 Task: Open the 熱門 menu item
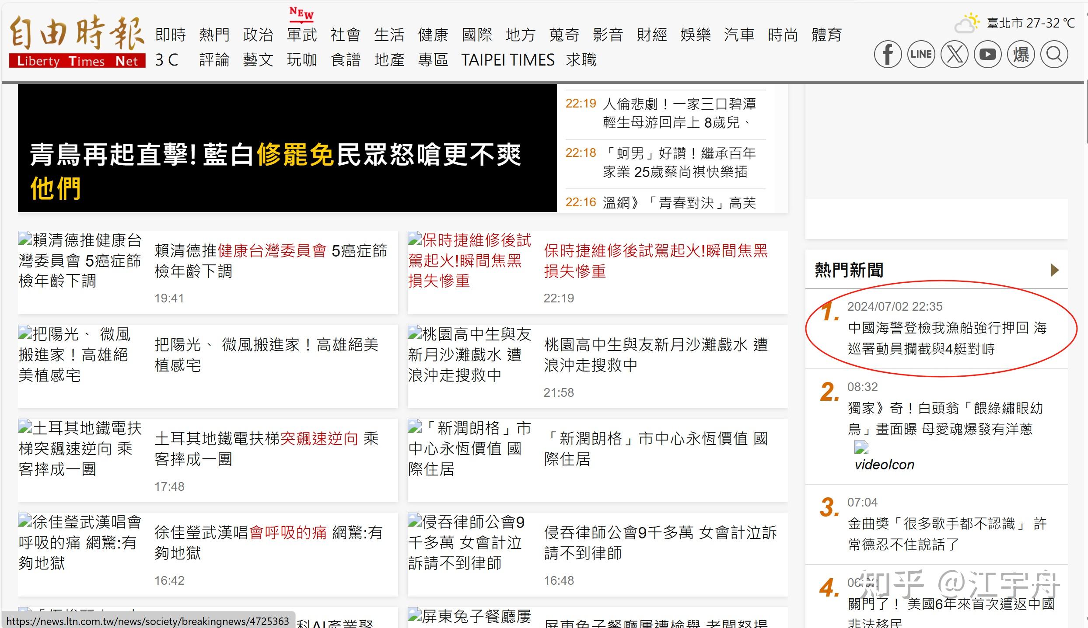pos(214,35)
